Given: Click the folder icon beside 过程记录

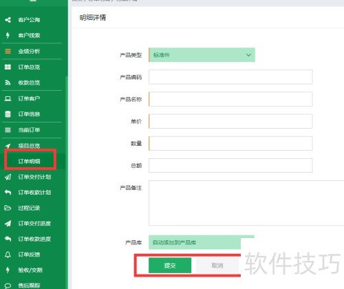Looking at the screenshot, I should click(8, 208).
